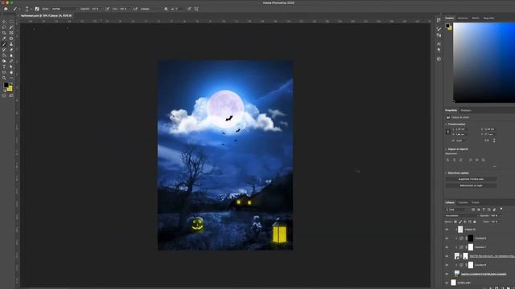Select the Frame tool
The height and width of the screenshot is (289, 515).
[11, 33]
